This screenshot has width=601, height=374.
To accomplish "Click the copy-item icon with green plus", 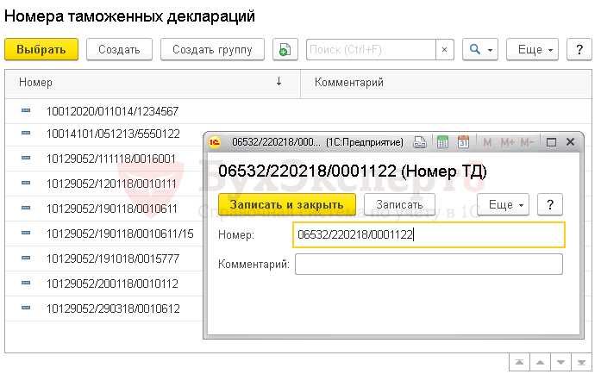I will [x=285, y=49].
